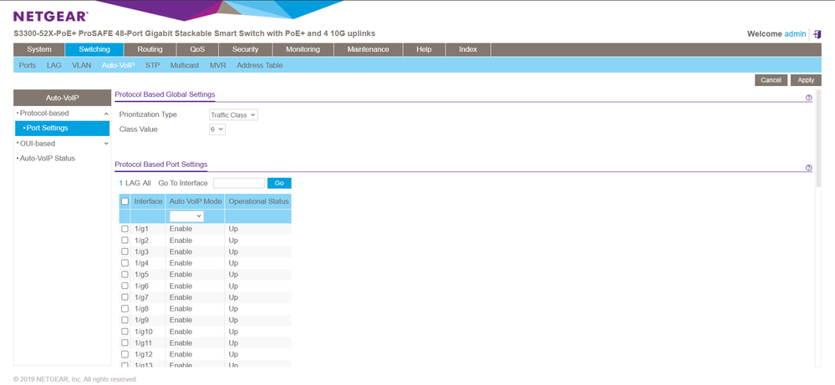835x385 pixels.
Task: Select Port Settings in the sidebar
Action: pyautogui.click(x=63, y=128)
